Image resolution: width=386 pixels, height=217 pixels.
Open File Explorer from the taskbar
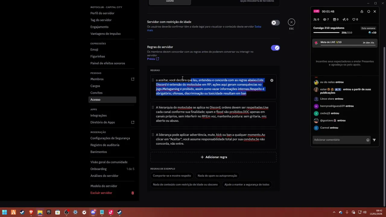click(x=40, y=212)
